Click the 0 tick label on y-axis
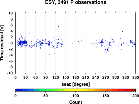This screenshot has width=139, height=104. pos(12,43)
